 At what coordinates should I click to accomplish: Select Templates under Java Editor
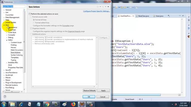click(x=15, y=57)
